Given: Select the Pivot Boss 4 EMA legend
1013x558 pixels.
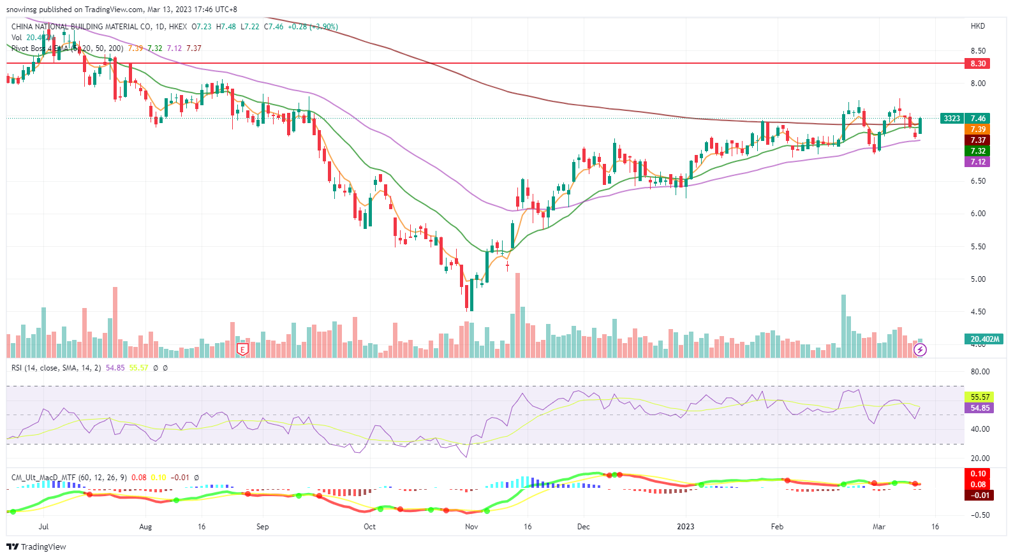Looking at the screenshot, I should coord(67,48).
